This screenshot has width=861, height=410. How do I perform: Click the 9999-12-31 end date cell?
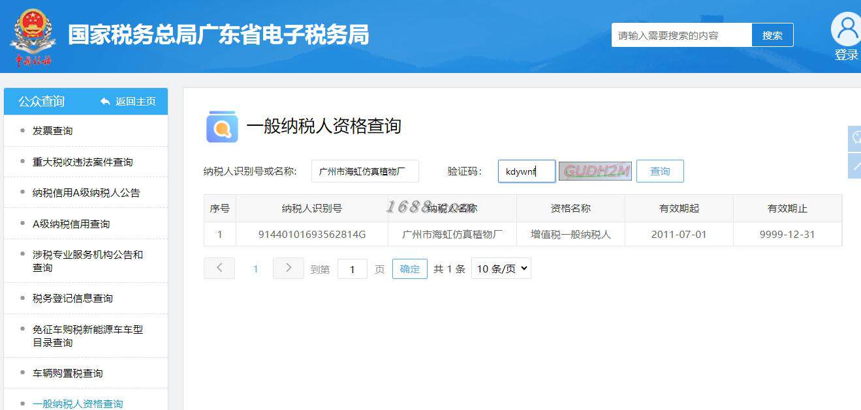point(787,234)
